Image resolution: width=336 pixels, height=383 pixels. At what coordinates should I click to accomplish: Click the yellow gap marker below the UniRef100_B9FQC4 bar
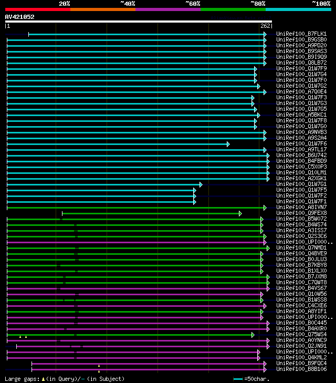point(99,366)
